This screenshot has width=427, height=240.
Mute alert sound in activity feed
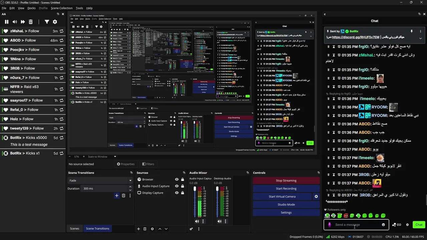(x=15, y=22)
